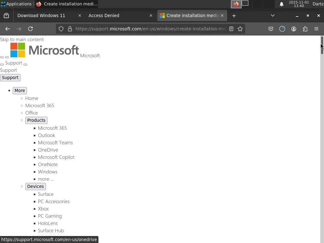Select the Create installation media tab
Screen dimensions: 324x243
click(192, 16)
